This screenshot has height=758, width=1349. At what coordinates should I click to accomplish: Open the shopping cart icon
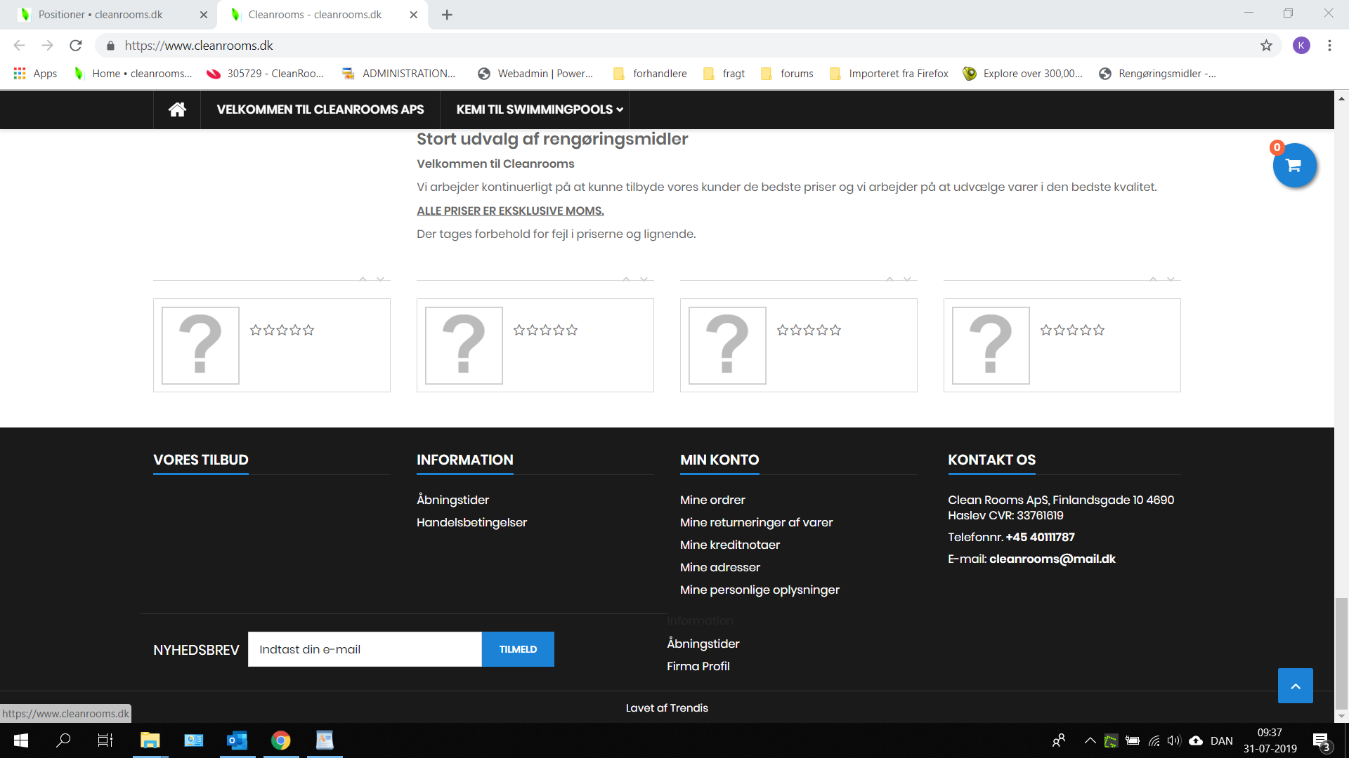1294,166
